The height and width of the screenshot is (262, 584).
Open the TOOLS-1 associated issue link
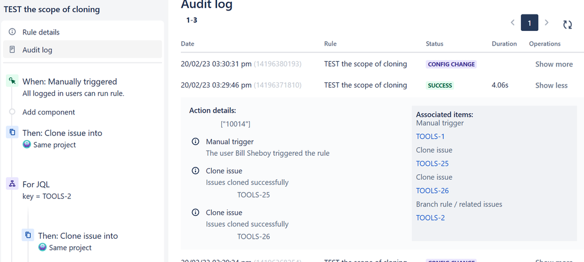coord(430,137)
